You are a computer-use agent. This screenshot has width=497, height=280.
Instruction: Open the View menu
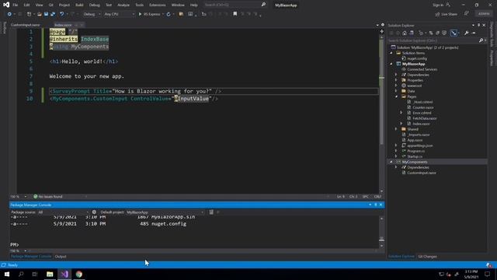(x=39, y=5)
